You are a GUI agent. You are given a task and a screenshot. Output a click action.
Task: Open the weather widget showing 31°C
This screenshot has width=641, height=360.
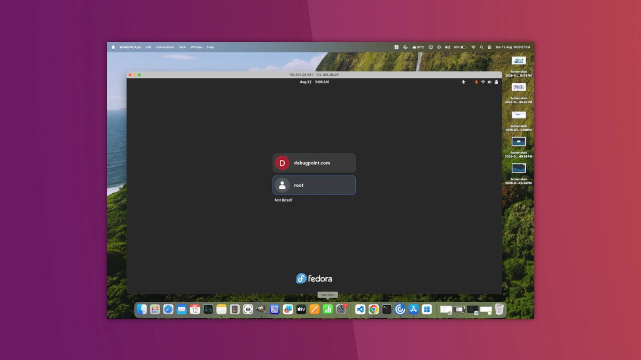point(418,47)
